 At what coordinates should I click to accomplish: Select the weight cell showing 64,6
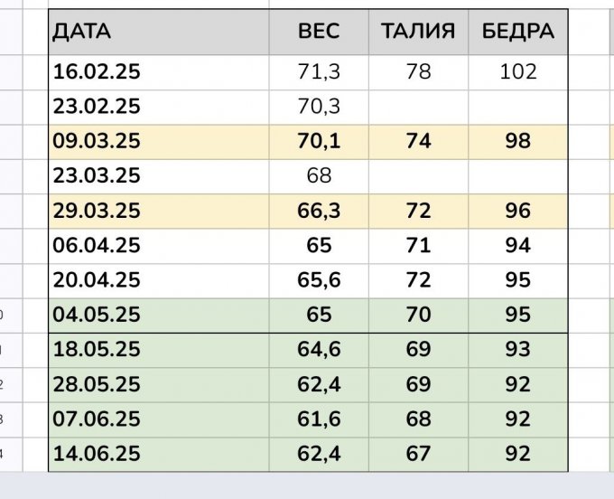point(319,350)
